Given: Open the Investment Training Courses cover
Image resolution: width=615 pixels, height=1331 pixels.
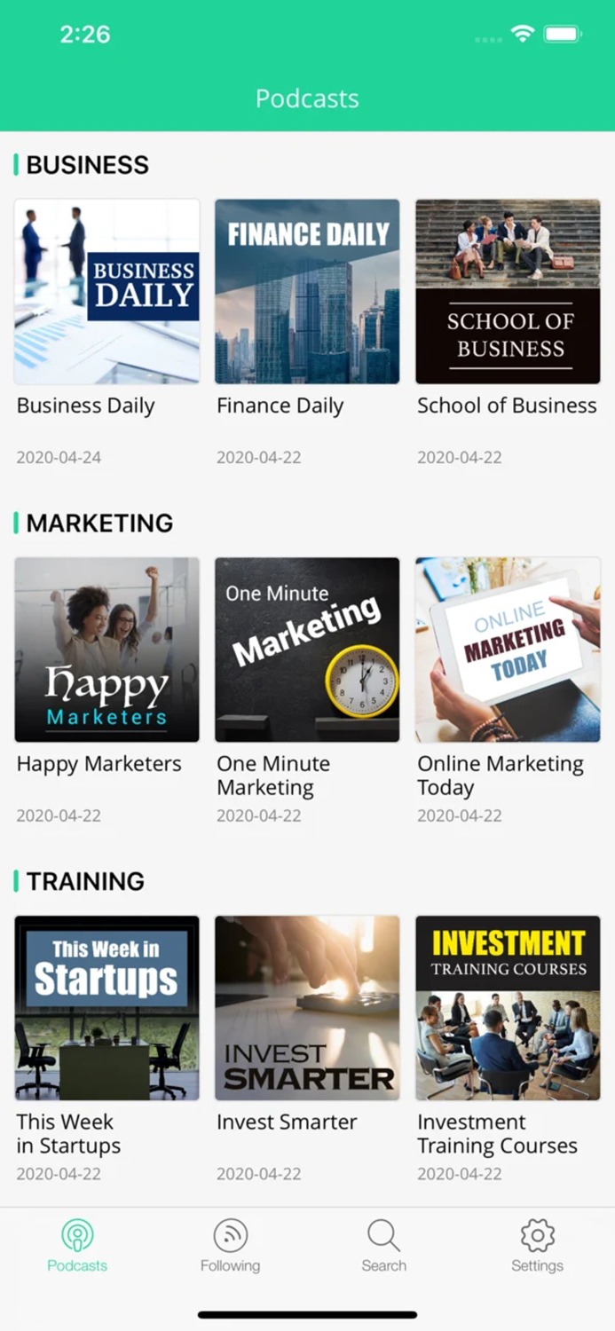Looking at the screenshot, I should coord(508,1008).
